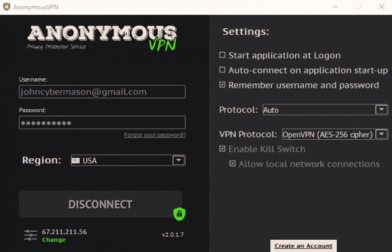The width and height of the screenshot is (392, 252).
Task: Expand the Protocol Auto dropdown
Action: click(381, 109)
